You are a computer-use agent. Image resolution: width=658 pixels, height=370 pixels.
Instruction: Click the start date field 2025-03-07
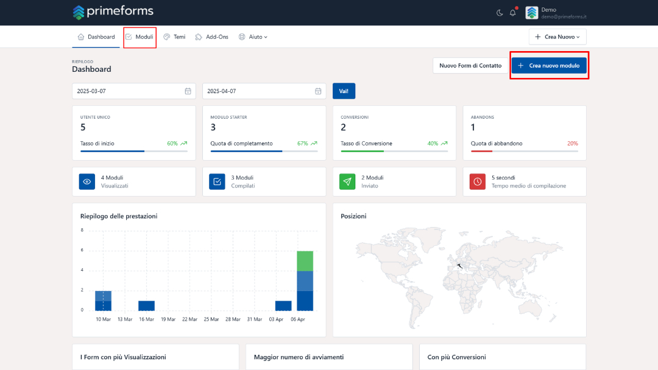(134, 91)
